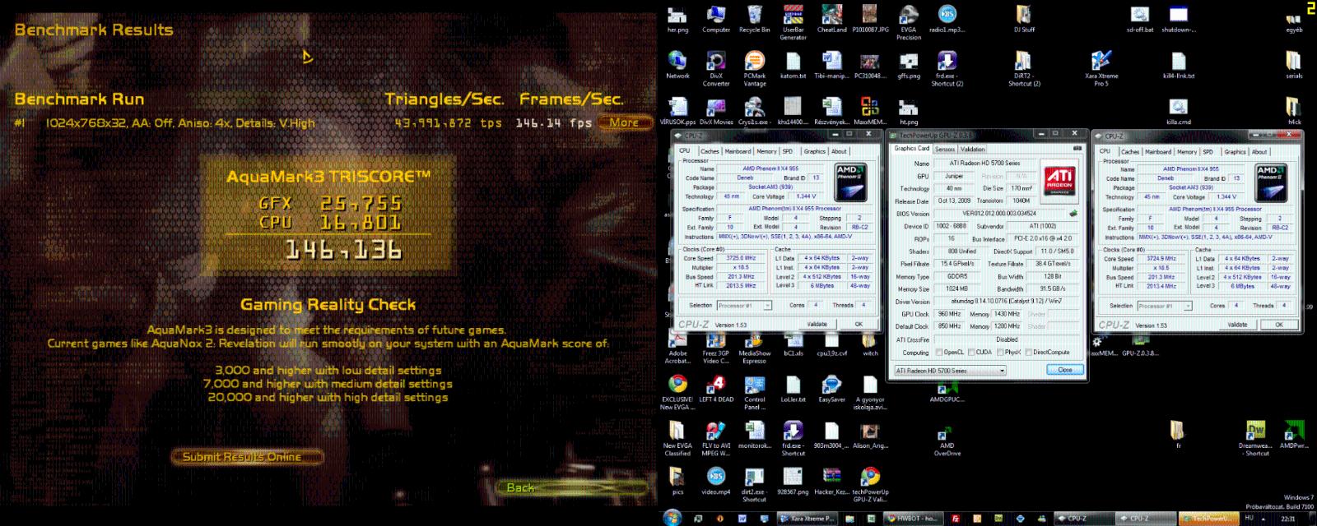The width and height of the screenshot is (1317, 526).
Task: Switch to Mainboard tab in left CPU-Z
Action: pos(738,151)
